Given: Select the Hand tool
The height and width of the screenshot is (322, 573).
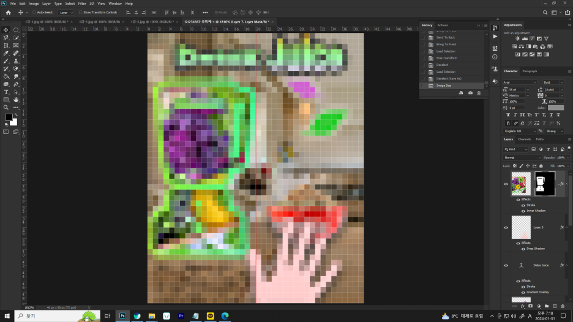Looking at the screenshot, I should click(16, 100).
